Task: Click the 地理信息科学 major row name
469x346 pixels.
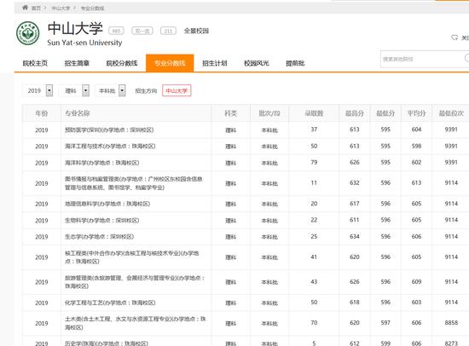Action: 107,204
